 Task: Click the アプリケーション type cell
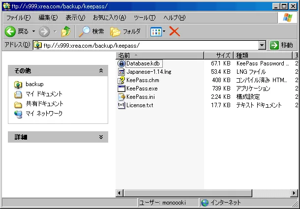253,89
